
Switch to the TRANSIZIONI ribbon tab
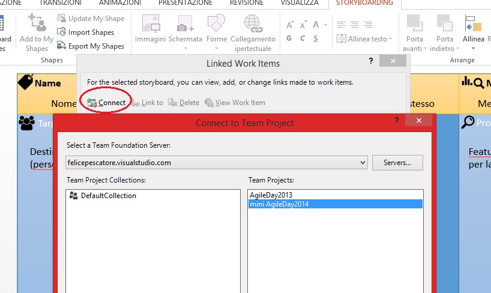click(x=61, y=3)
